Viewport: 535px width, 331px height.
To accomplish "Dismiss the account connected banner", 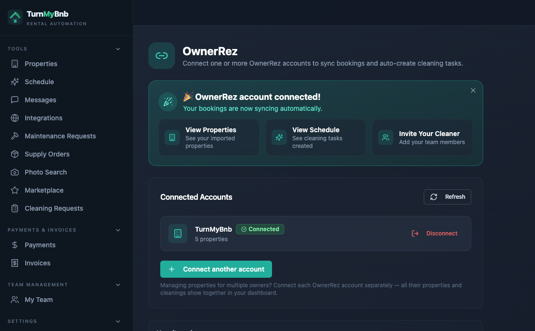I will (473, 90).
